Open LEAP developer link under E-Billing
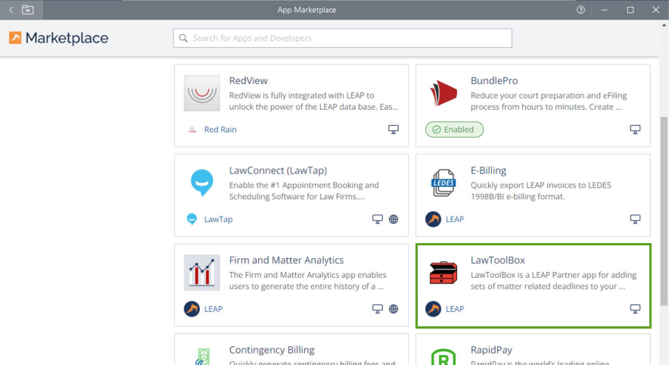The width and height of the screenshot is (669, 365). coord(454,220)
